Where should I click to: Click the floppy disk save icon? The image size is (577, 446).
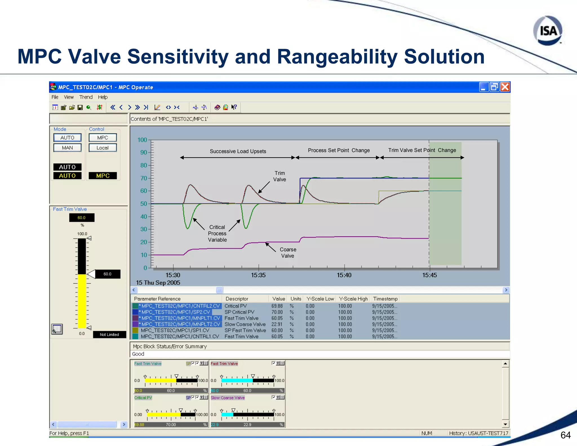80,107
